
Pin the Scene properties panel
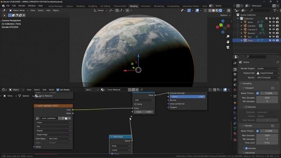(x=277, y=62)
